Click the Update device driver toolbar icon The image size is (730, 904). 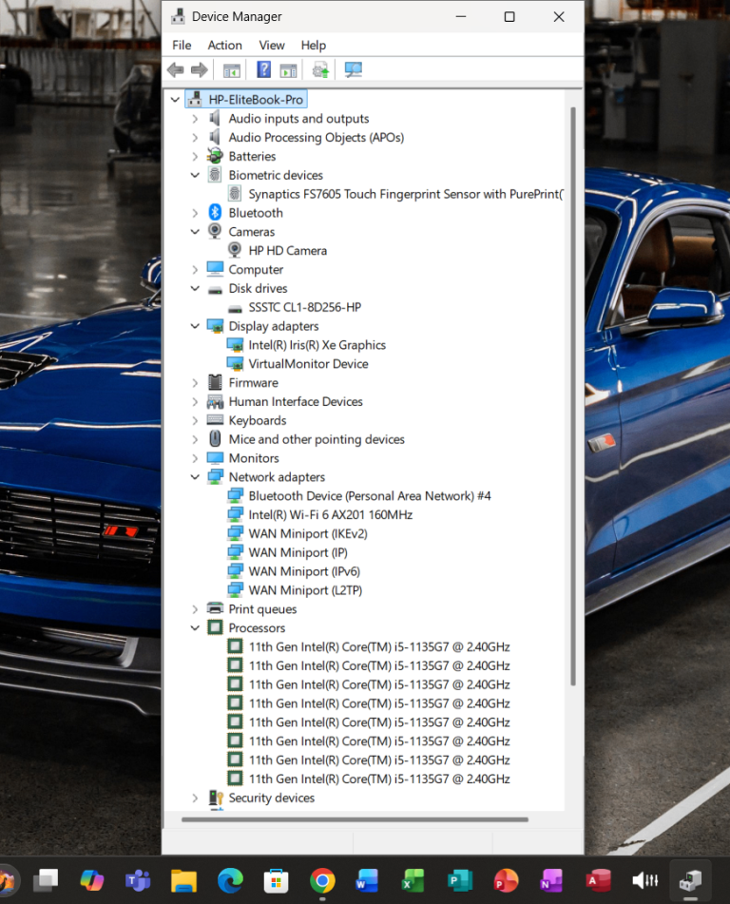click(320, 69)
